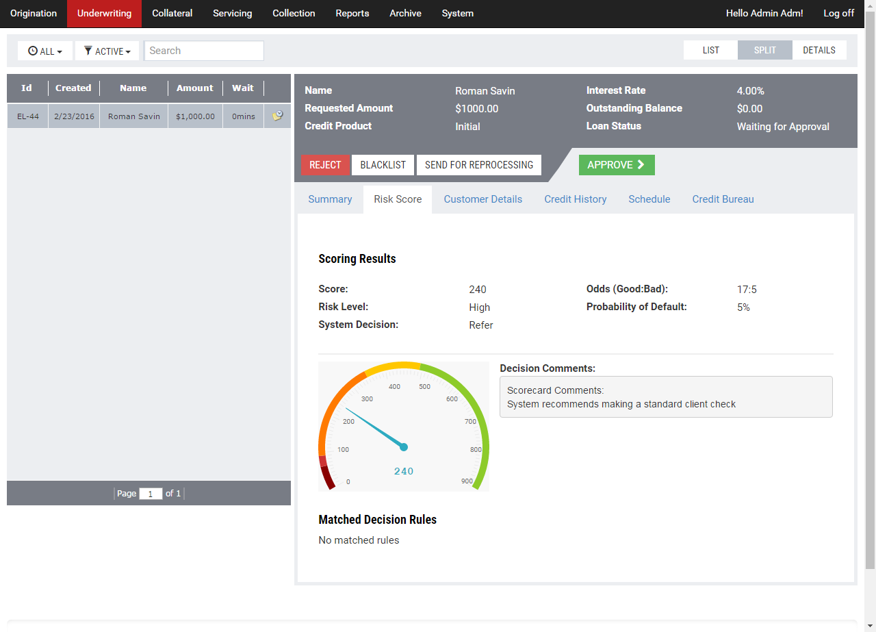Click Hello Admin Adm! user link
The width and height of the screenshot is (876, 632).
pyautogui.click(x=764, y=14)
